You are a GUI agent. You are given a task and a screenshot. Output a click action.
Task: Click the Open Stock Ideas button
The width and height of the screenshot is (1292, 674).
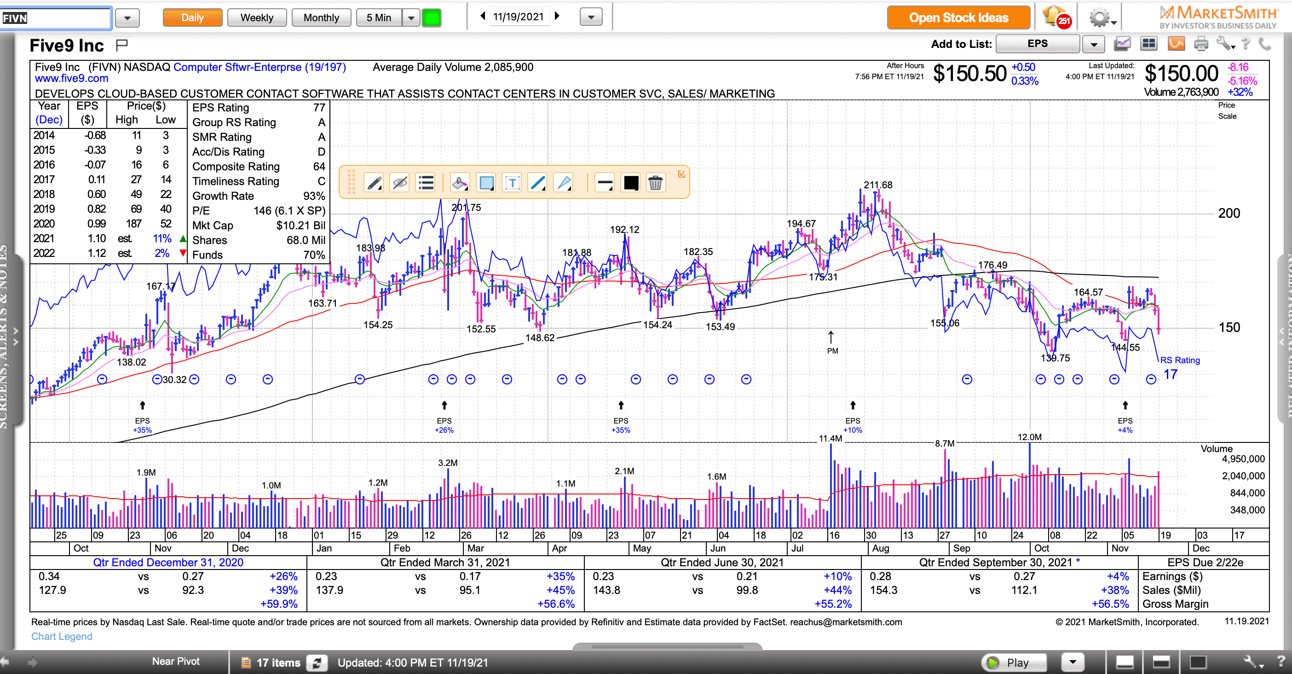[958, 17]
